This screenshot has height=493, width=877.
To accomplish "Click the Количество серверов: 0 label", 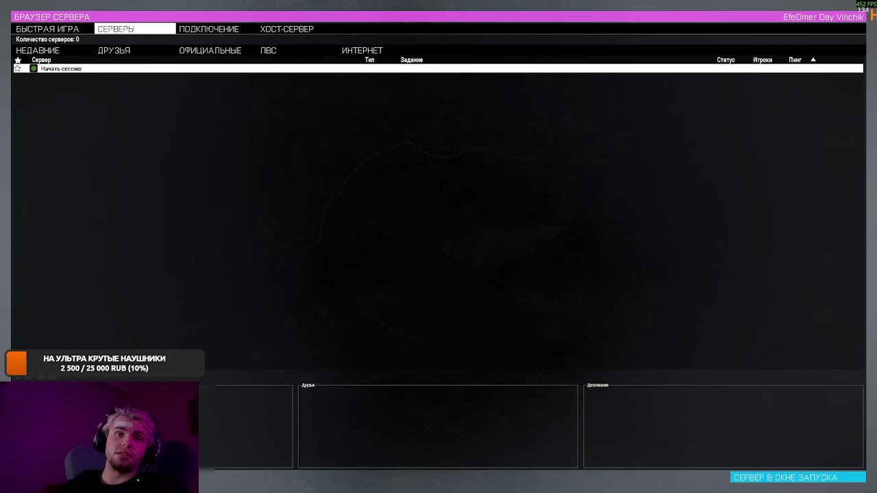I will click(x=47, y=40).
